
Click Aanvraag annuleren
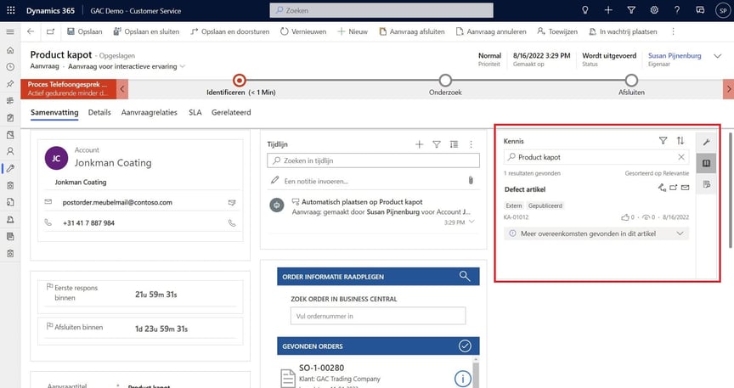tap(491, 31)
